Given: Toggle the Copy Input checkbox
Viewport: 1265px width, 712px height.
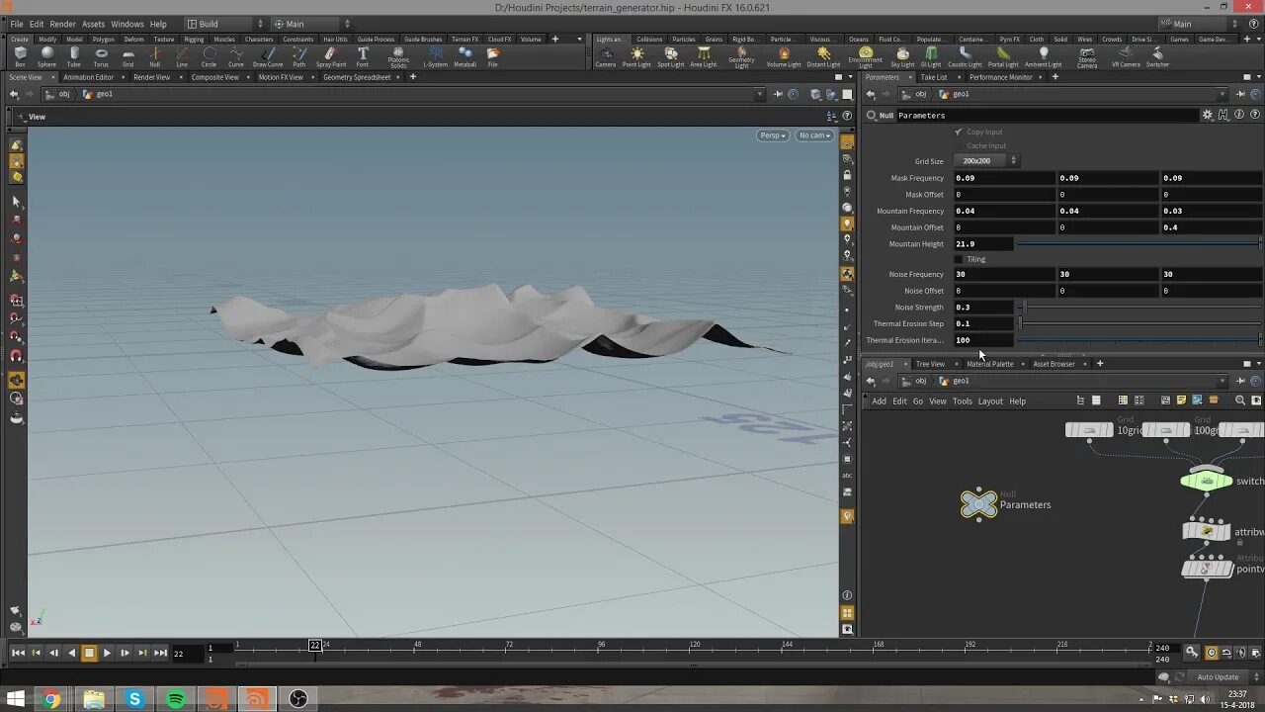Looking at the screenshot, I should [x=959, y=132].
